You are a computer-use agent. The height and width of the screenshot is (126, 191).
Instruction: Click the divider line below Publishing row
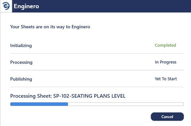97,87
